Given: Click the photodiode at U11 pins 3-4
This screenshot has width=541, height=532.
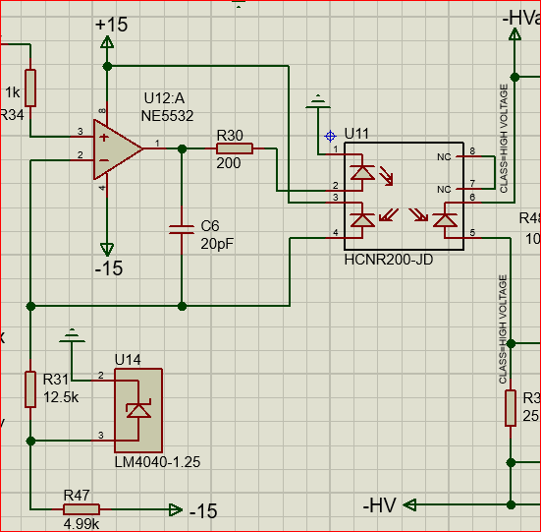Looking at the screenshot, I should [362, 220].
